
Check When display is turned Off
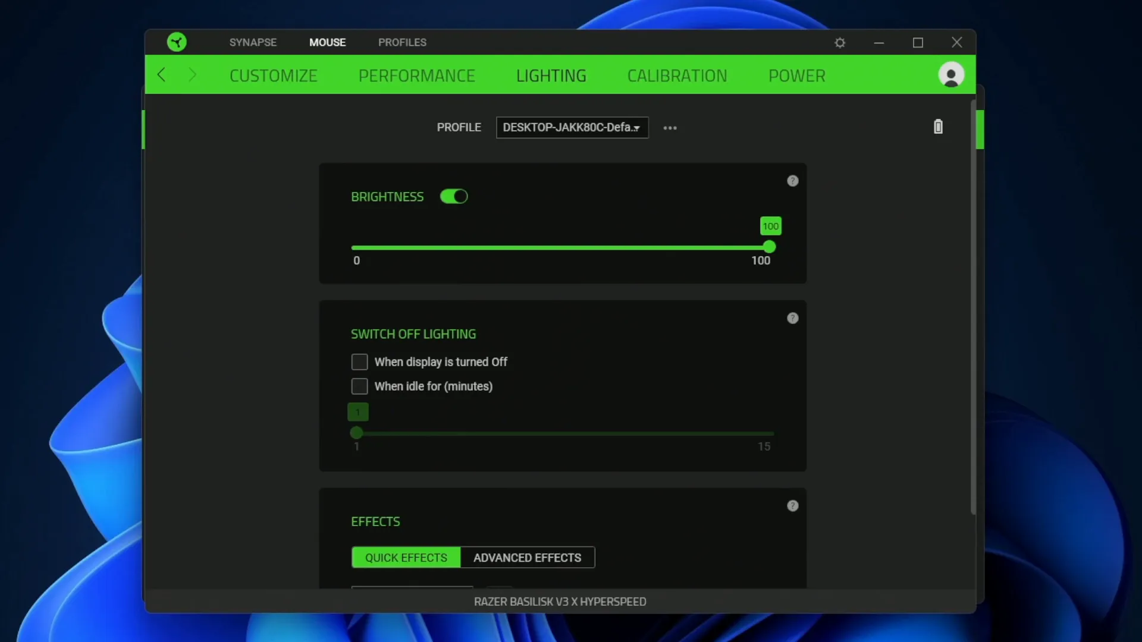(359, 362)
